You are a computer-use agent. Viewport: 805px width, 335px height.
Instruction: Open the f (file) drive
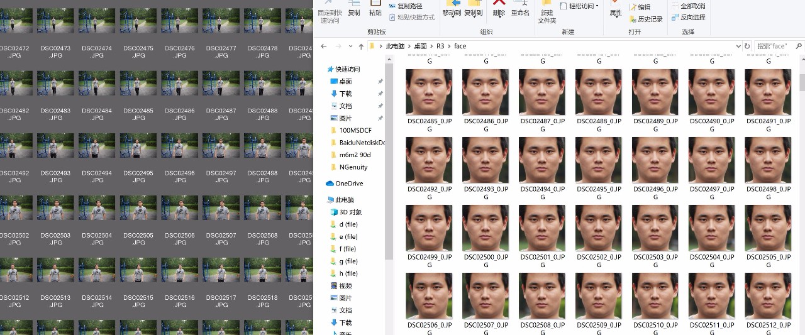[x=343, y=249]
